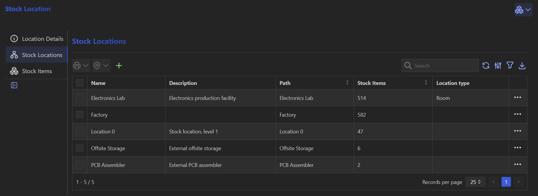Switch to the Location Details panel

42,39
